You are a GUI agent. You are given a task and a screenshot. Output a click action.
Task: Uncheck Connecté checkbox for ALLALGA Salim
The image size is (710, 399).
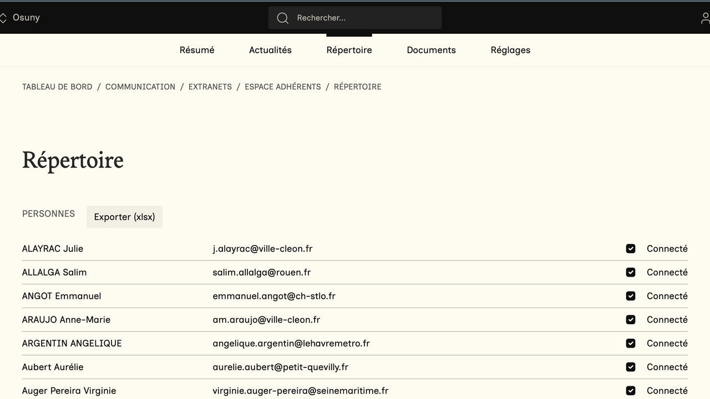coord(631,272)
